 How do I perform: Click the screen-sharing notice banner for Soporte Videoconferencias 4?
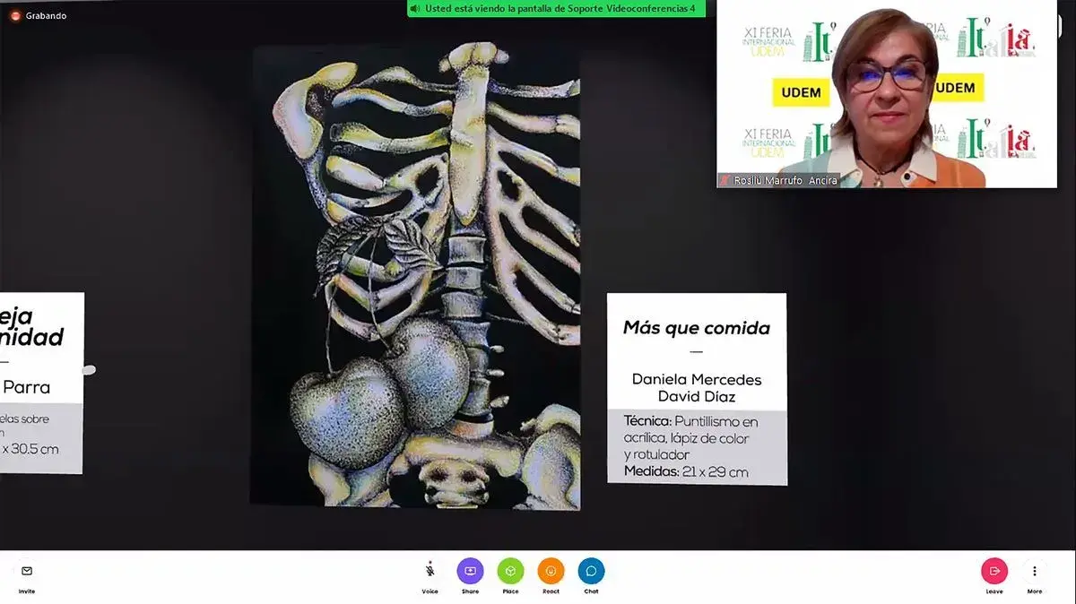pyautogui.click(x=556, y=8)
